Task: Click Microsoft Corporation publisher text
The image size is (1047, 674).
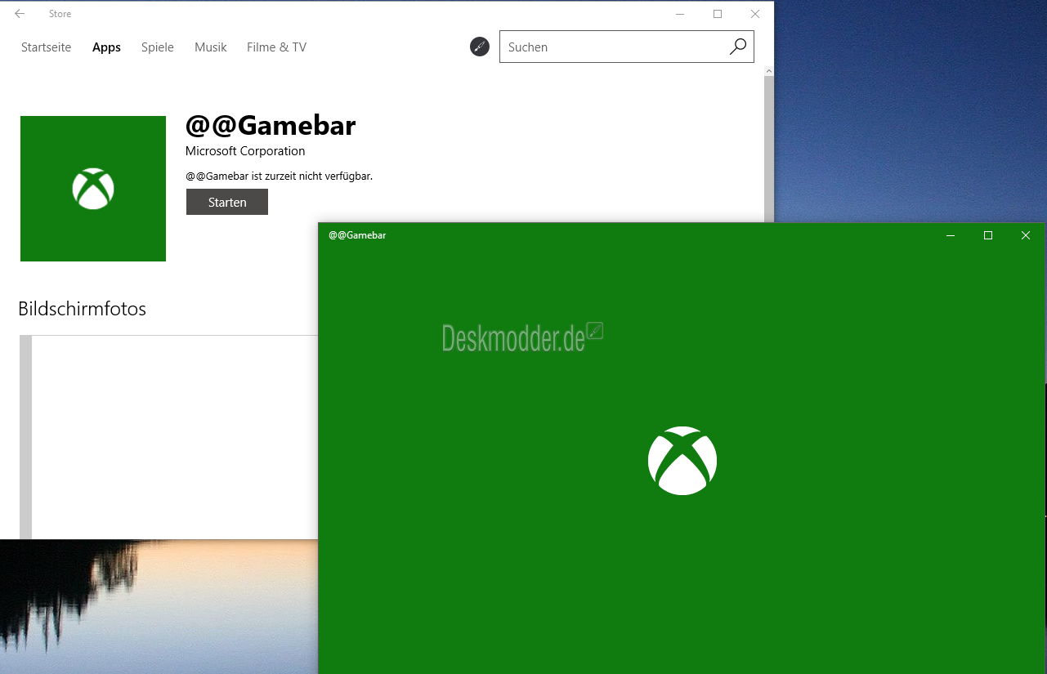Action: [245, 151]
